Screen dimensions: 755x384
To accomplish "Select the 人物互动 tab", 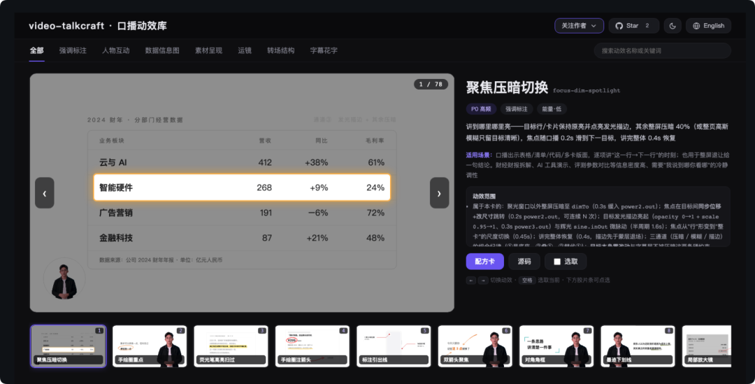I will (115, 50).
